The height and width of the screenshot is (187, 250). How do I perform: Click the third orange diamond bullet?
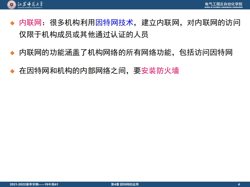(12, 71)
